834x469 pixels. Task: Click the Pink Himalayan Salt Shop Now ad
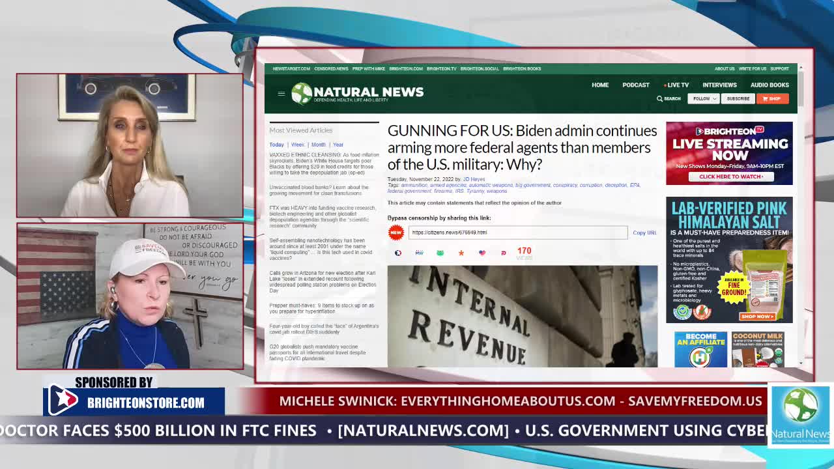[x=729, y=260]
